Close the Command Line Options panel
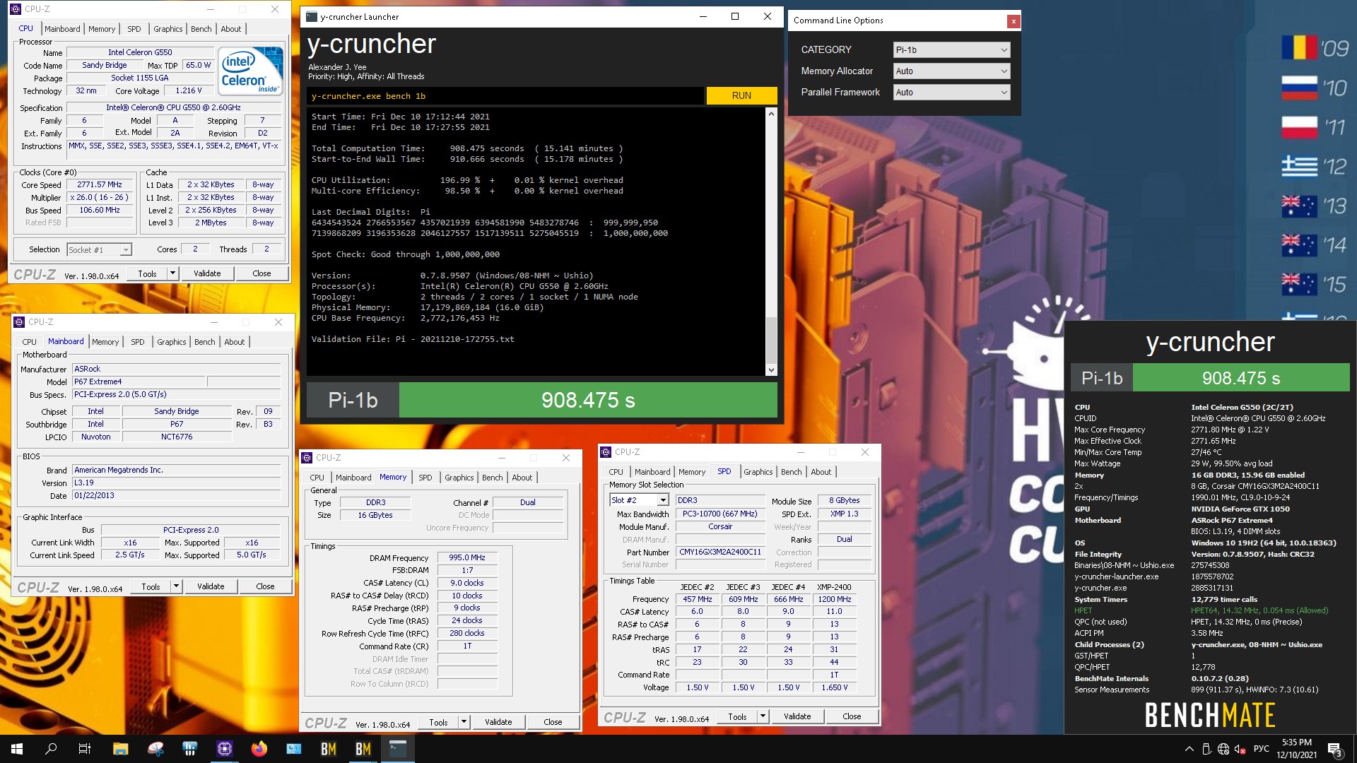This screenshot has width=1357, height=763. (1014, 21)
